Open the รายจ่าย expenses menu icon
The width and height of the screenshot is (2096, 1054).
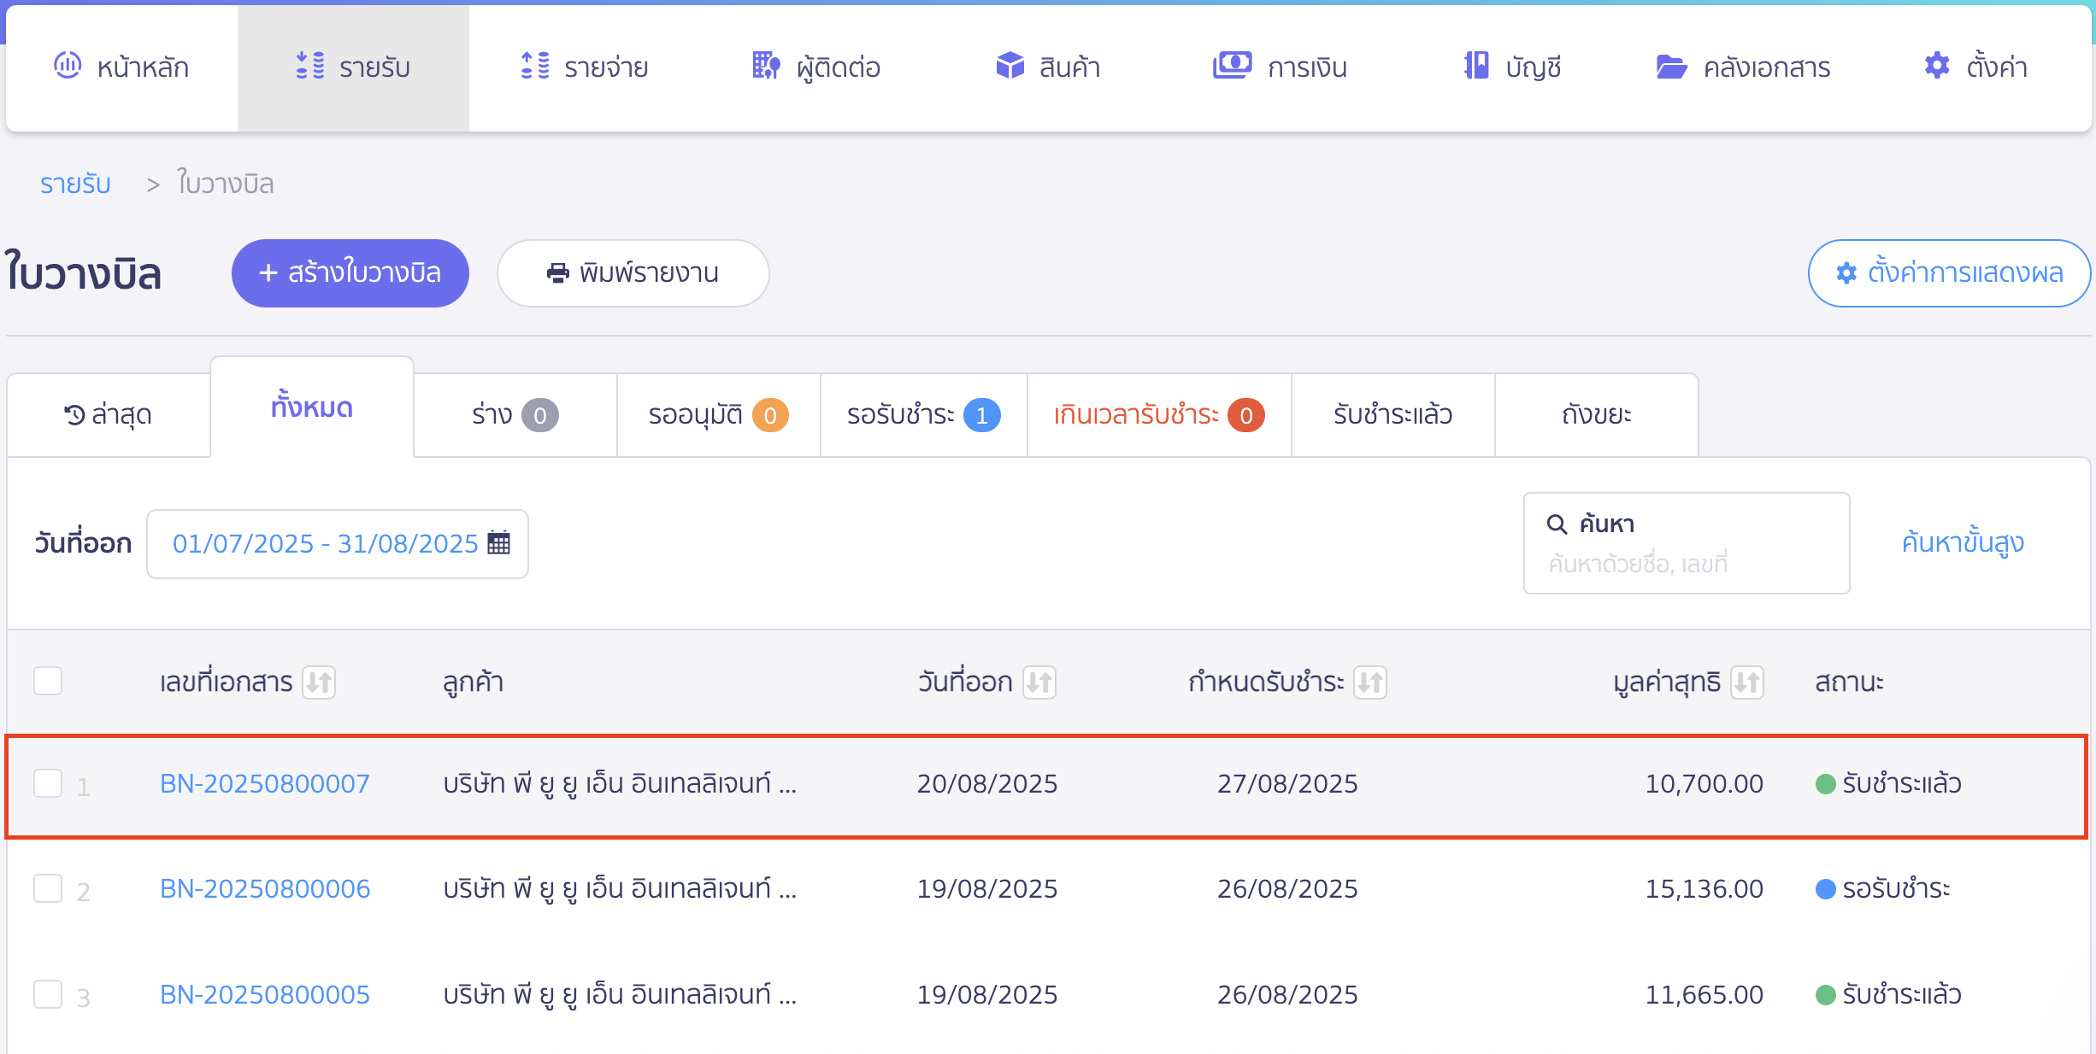(x=535, y=66)
